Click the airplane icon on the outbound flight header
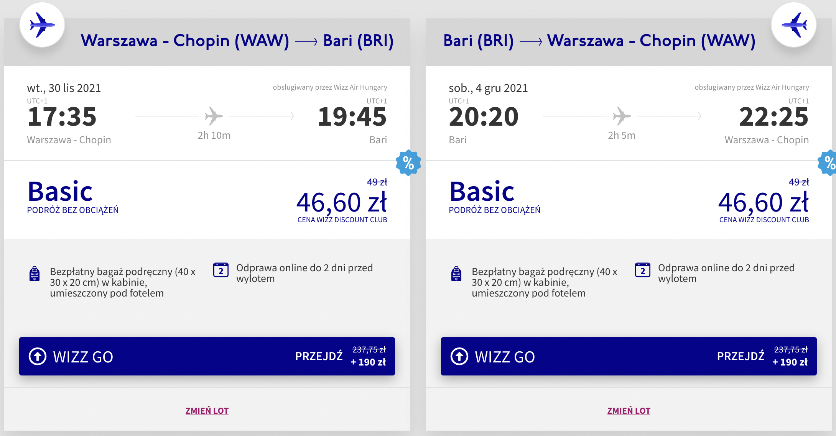The height and width of the screenshot is (436, 836). (x=42, y=25)
